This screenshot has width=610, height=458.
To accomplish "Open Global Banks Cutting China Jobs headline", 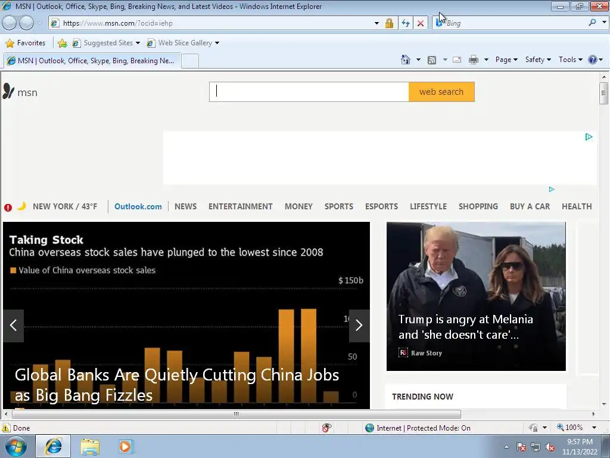I will point(177,385).
